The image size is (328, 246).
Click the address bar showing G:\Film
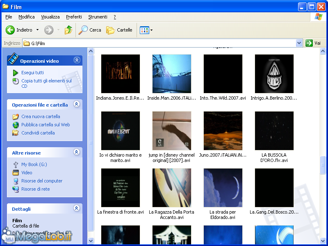[159, 43]
